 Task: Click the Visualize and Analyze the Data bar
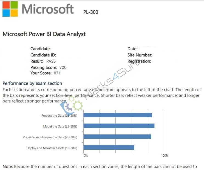click(117, 137)
